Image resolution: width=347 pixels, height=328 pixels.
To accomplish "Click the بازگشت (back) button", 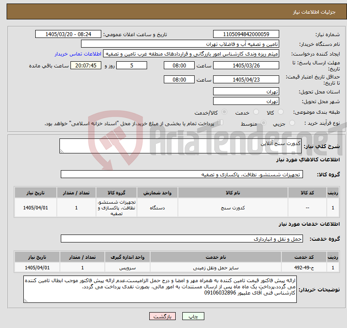I will coord(162,316).
